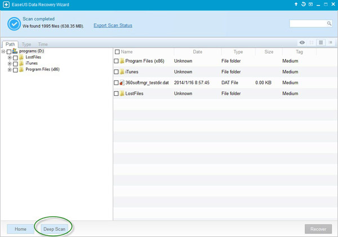The height and width of the screenshot is (237, 338).
Task: Check the iTunes checkbox in file list
Action: click(117, 72)
